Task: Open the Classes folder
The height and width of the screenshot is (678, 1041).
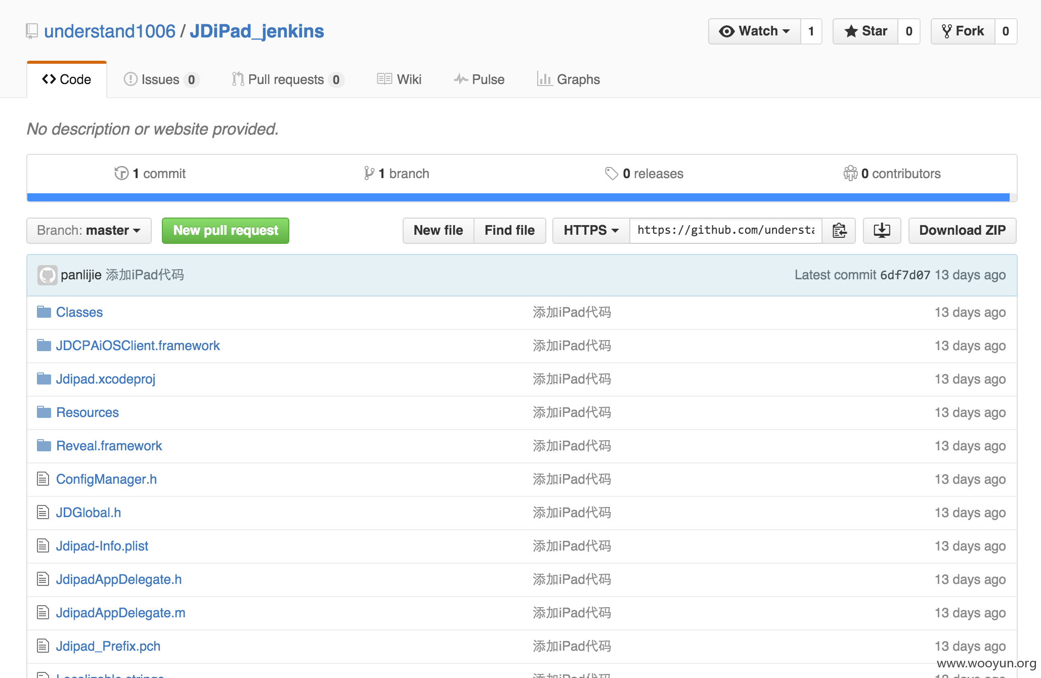Action: coord(79,312)
